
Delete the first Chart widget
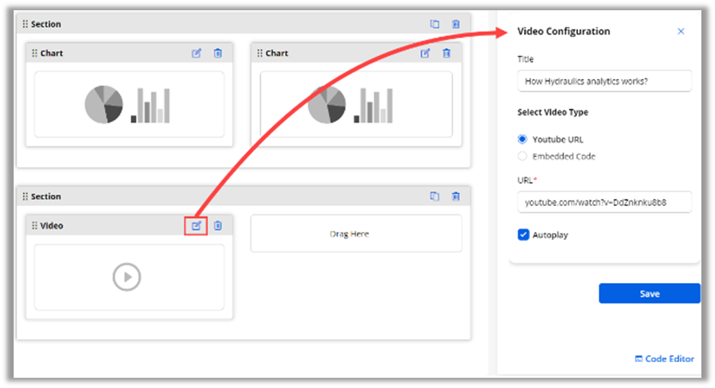pos(218,53)
